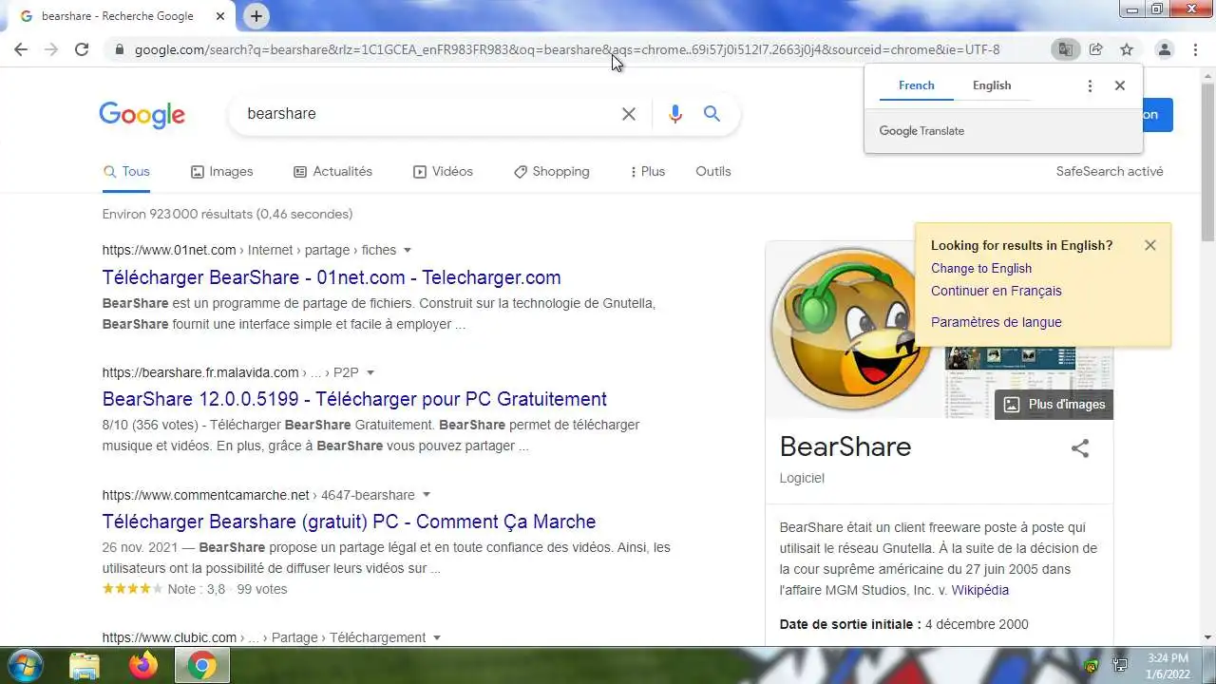The height and width of the screenshot is (684, 1216).
Task: Open the Chrome profile avatar icon
Action: point(1164,49)
